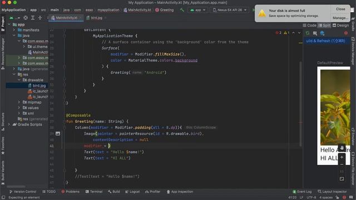356x200 pixels.
Task: Click the UTF-8 encoding in status bar
Action: 311,198
